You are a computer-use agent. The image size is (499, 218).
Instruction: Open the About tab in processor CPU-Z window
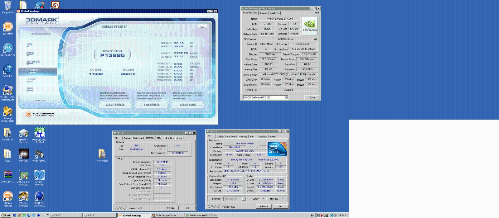(273, 136)
